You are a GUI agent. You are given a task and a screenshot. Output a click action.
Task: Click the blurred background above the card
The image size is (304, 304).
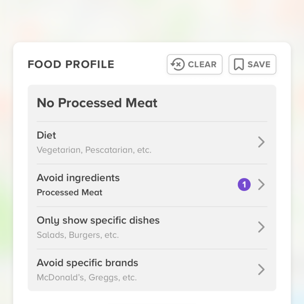[x=152, y=20]
